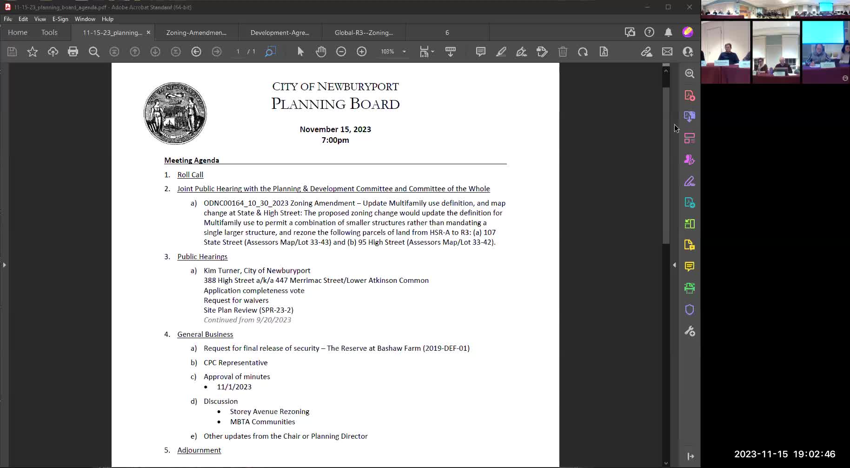850x468 pixels.
Task: Zoom out with the minus icon
Action: tap(341, 52)
